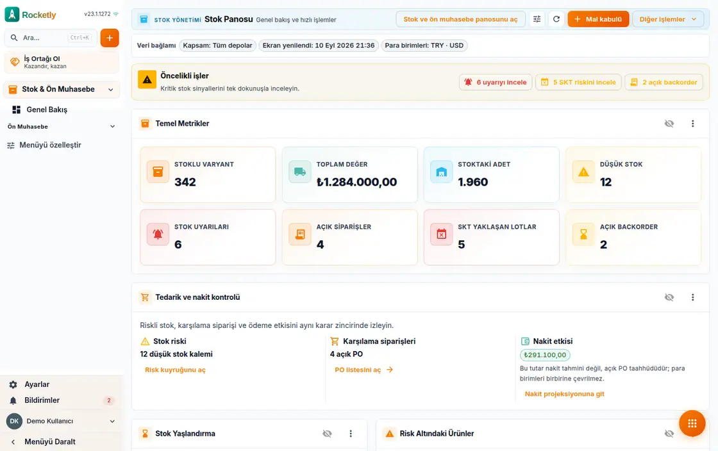The width and height of the screenshot is (718, 451).
Task: Expand the Diğer işlemler dropdown
Action: (667, 19)
